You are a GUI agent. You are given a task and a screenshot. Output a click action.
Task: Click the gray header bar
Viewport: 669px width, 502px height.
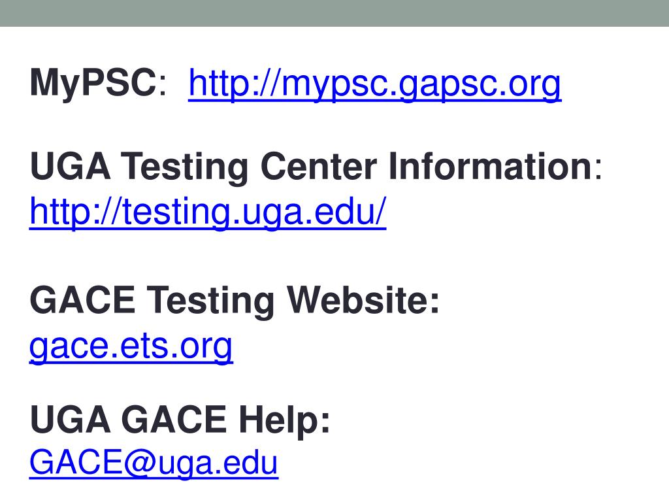point(334,13)
